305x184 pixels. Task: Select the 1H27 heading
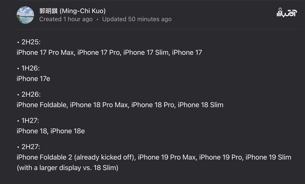(x=30, y=121)
